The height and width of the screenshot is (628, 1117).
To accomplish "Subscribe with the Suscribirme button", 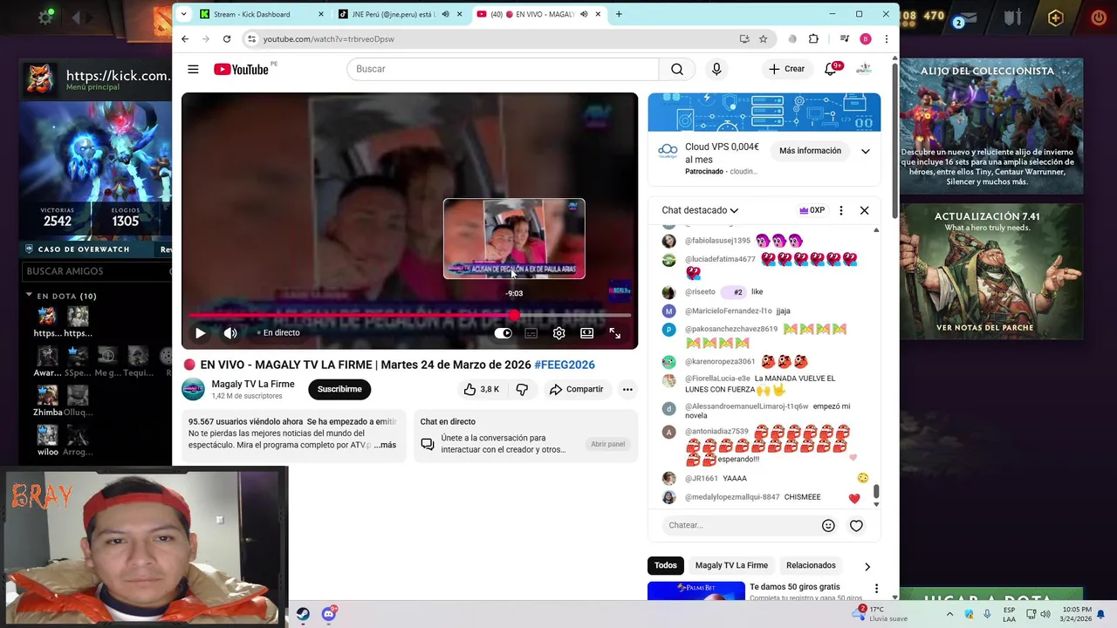I will click(x=339, y=389).
